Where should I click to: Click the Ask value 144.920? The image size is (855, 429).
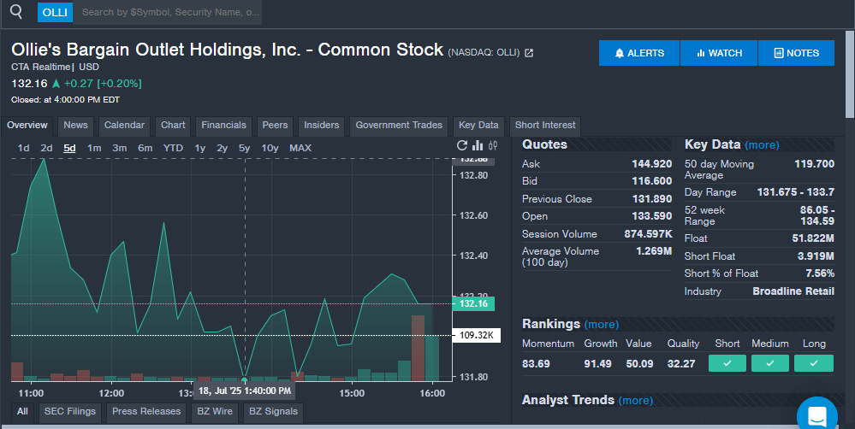(651, 164)
